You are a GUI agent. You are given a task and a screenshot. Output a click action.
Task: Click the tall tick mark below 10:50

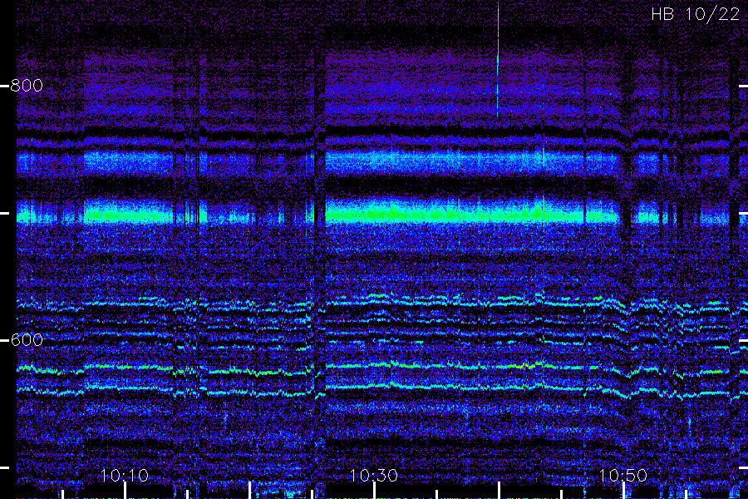tap(623, 491)
